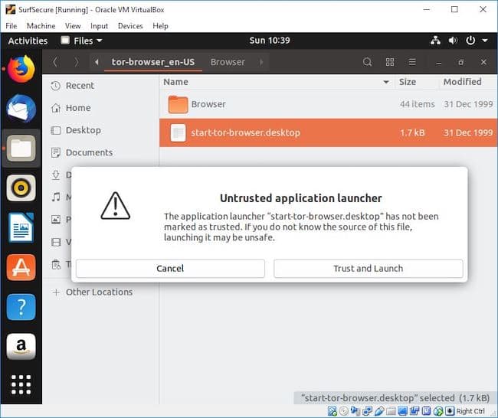498x418 pixels.
Task: Click the power icon in top bar
Action: coord(470,41)
